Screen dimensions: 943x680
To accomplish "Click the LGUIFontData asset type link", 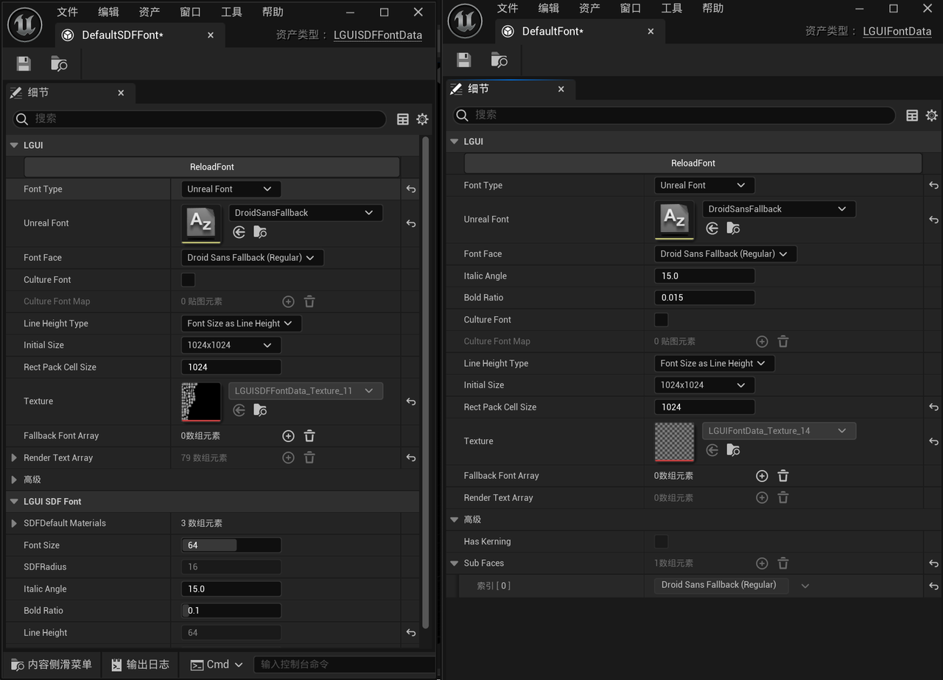I will [x=897, y=32].
